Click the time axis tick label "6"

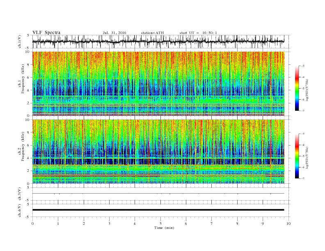(x=186, y=224)
